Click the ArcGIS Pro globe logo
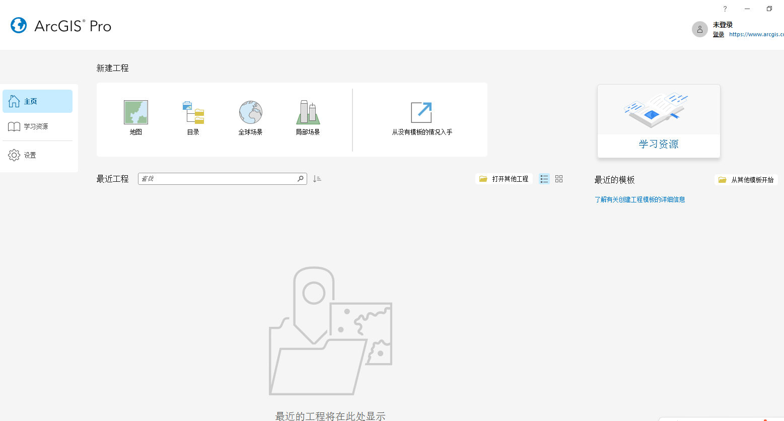Image resolution: width=784 pixels, height=421 pixels. point(19,25)
